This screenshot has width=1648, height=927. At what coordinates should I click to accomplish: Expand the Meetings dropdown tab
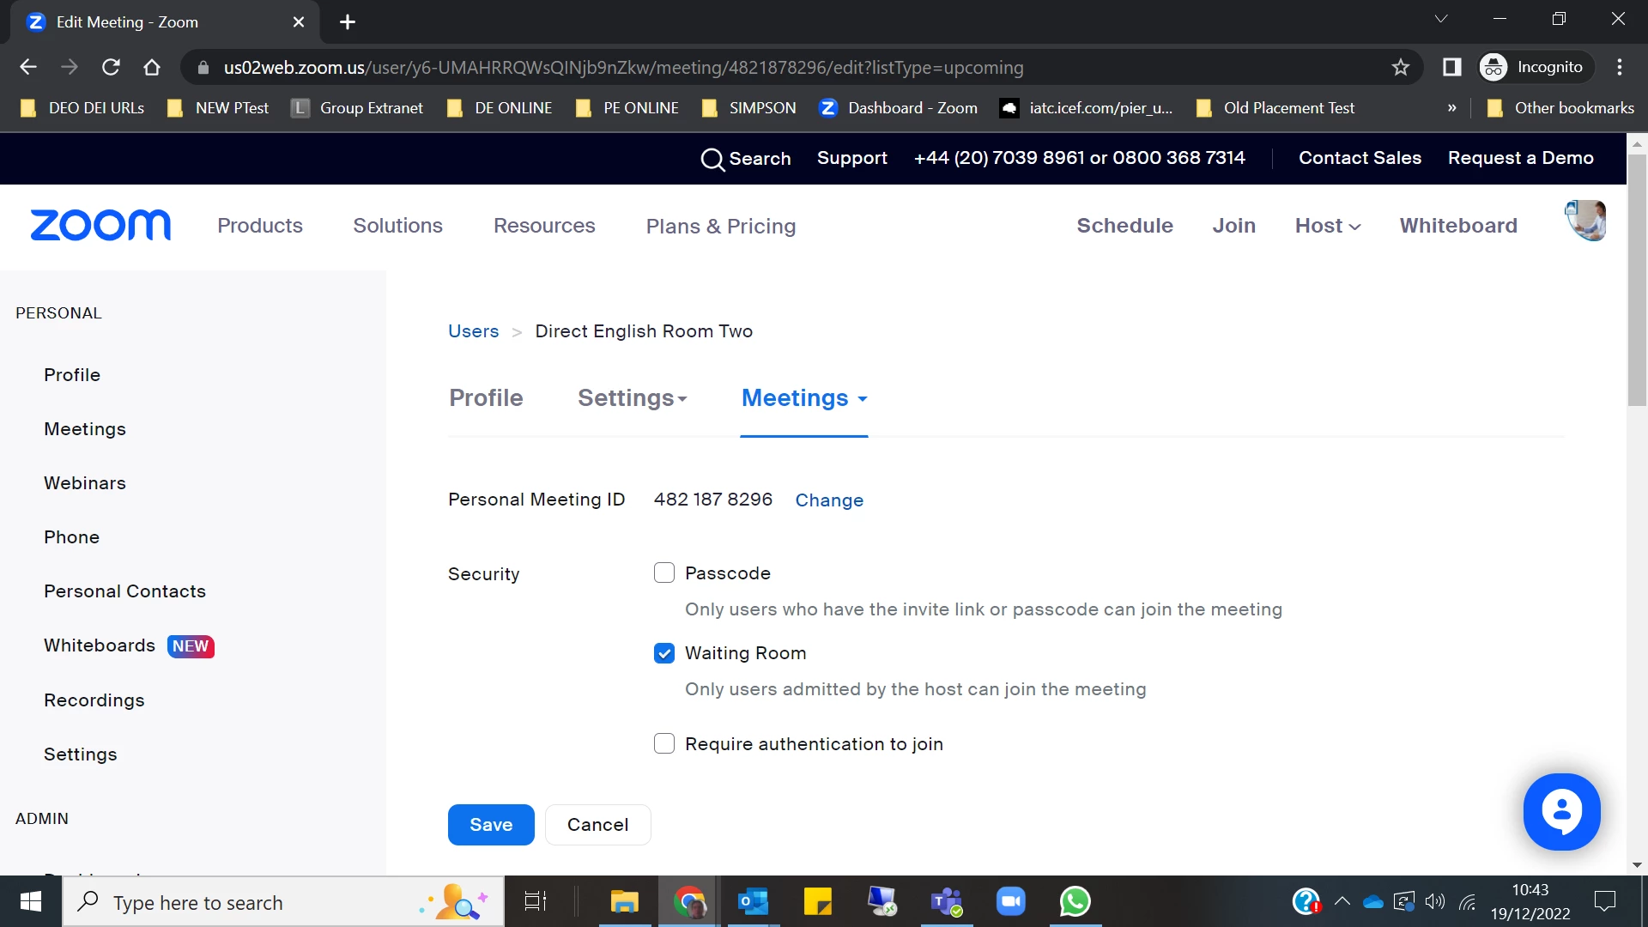coord(804,398)
